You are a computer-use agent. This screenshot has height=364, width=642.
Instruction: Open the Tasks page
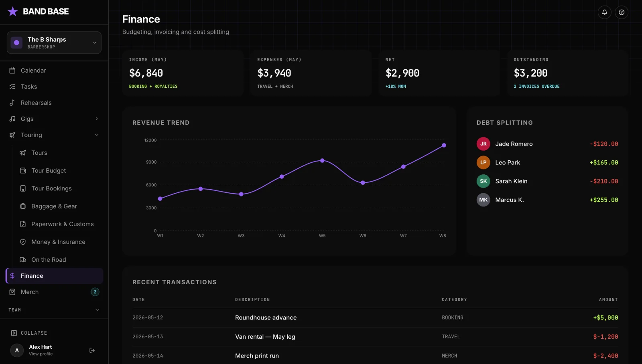coord(54,87)
